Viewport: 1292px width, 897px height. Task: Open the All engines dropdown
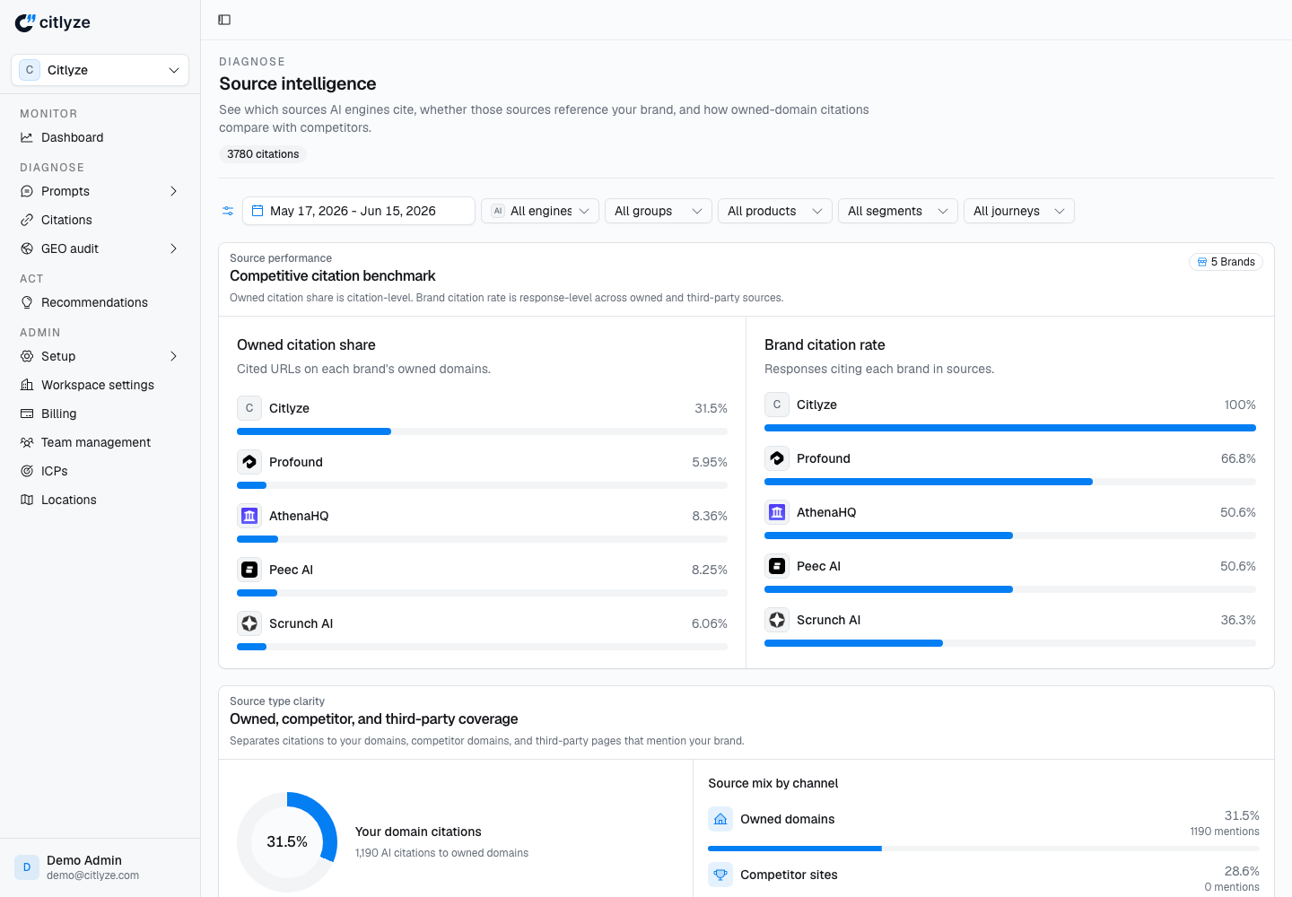point(540,211)
